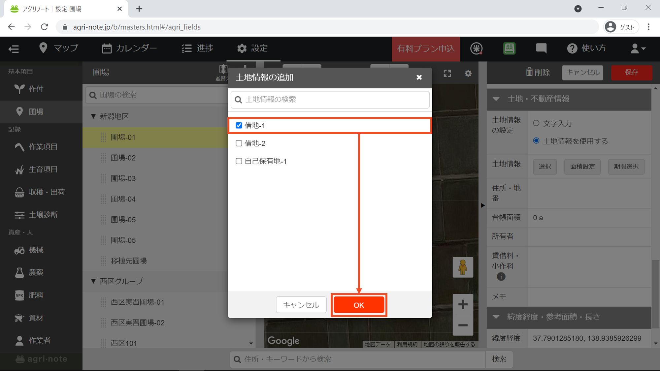Open the 進捗 tab

coord(197,48)
